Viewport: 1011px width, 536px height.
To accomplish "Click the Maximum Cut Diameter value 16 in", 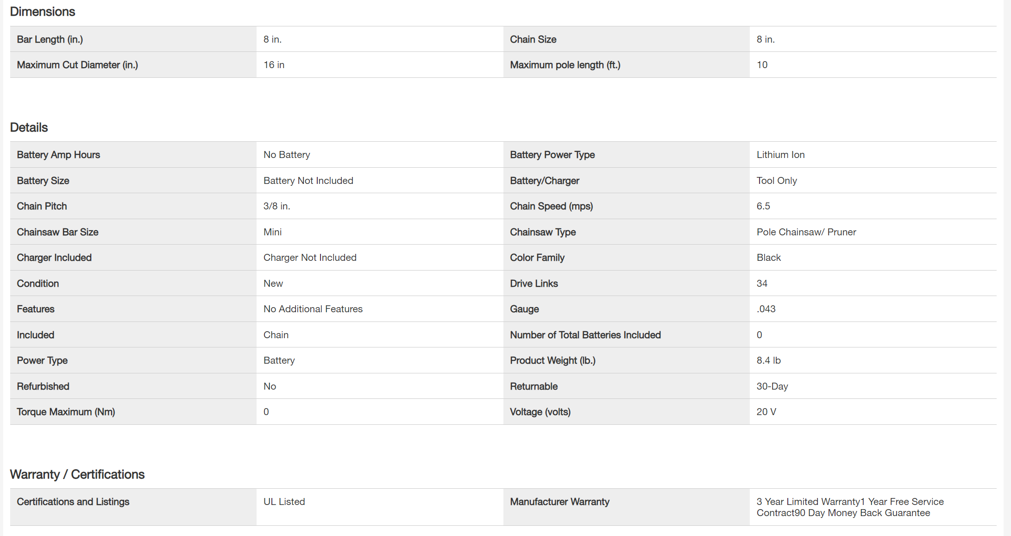I will pyautogui.click(x=274, y=65).
